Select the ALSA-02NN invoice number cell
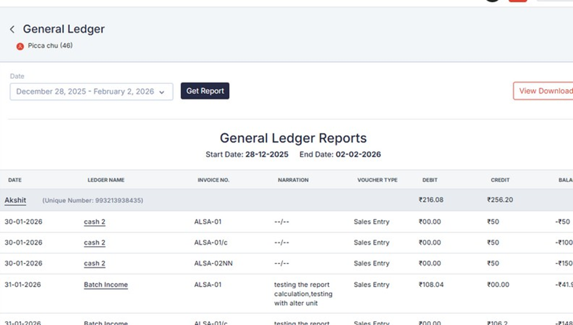 (x=213, y=263)
